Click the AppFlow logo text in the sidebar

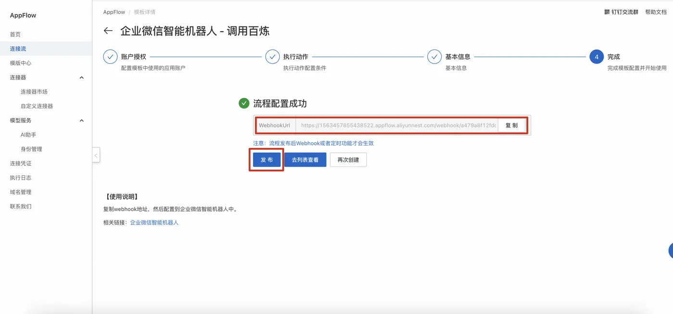point(23,15)
